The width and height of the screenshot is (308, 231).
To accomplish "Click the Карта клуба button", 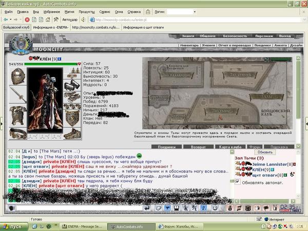I will [x=230, y=147].
